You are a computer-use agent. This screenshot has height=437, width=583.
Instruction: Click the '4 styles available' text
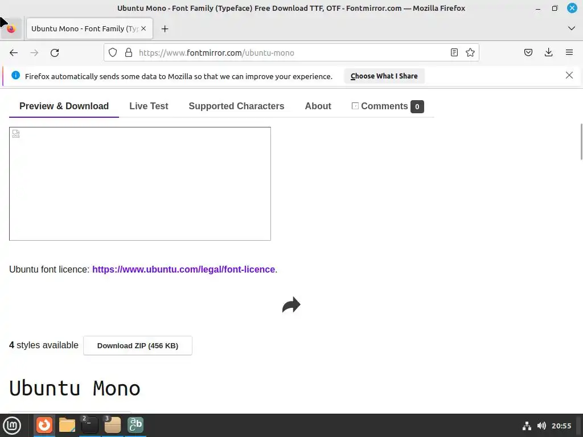coord(44,345)
